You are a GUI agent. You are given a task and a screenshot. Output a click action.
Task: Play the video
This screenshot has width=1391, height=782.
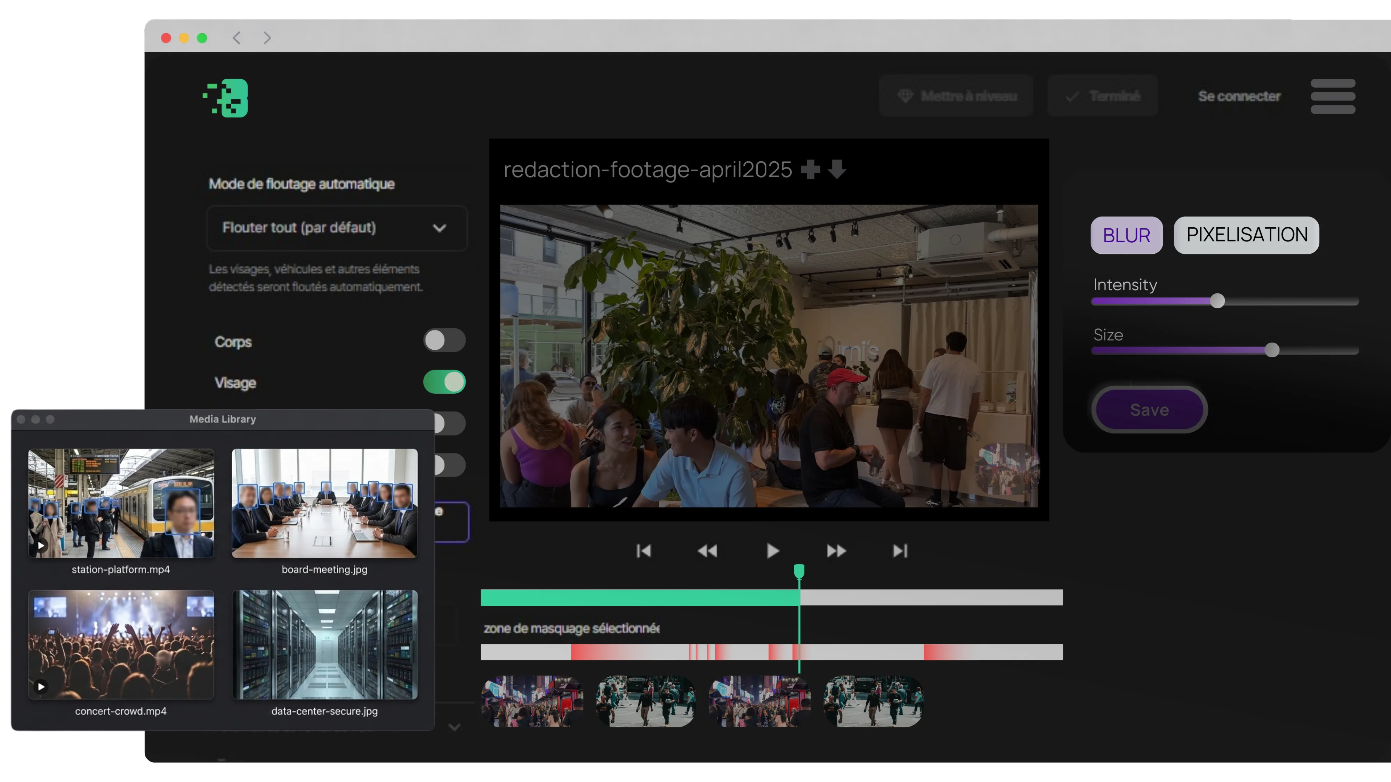point(773,551)
